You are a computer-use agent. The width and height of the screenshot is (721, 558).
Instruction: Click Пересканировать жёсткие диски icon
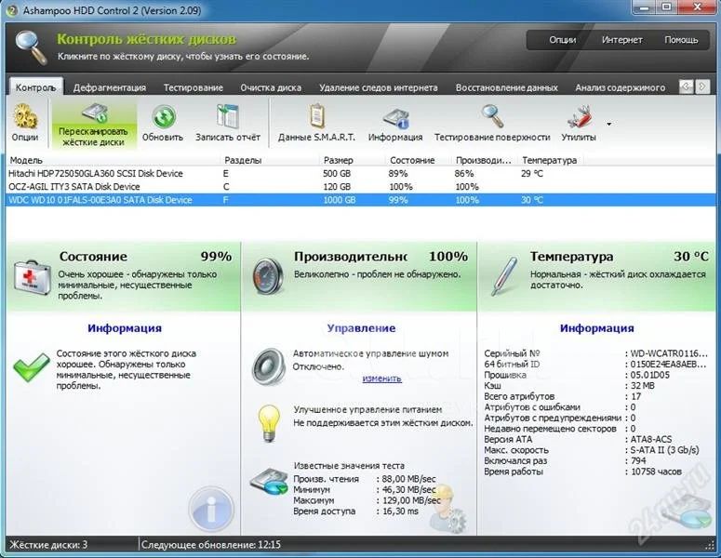[95, 113]
